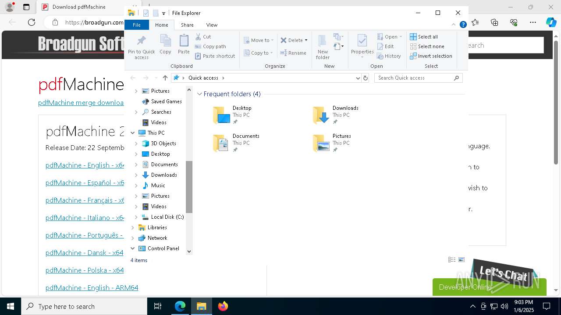The height and width of the screenshot is (315, 561).
Task: Click the Cut scissors button
Action: [x=203, y=37]
